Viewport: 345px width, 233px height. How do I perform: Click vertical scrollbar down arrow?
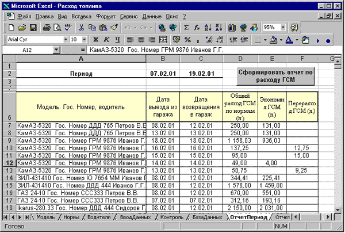[338, 210]
